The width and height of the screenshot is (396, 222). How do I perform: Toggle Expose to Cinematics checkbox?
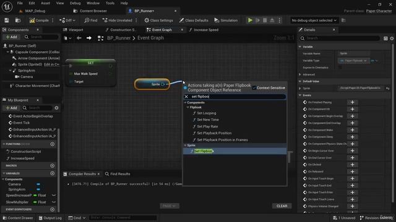coord(340,67)
